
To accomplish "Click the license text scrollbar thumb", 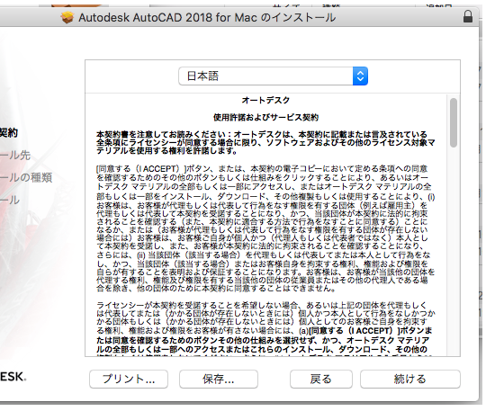I will (x=454, y=122).
